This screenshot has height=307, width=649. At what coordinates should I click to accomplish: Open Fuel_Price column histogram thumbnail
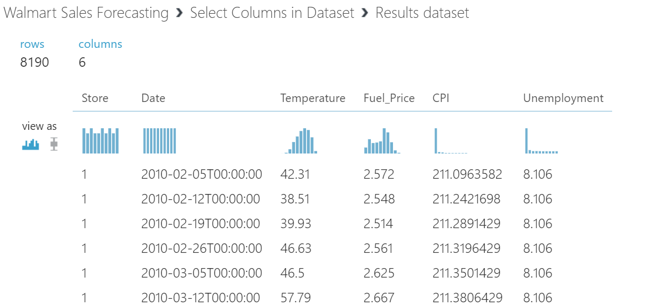coord(382,140)
